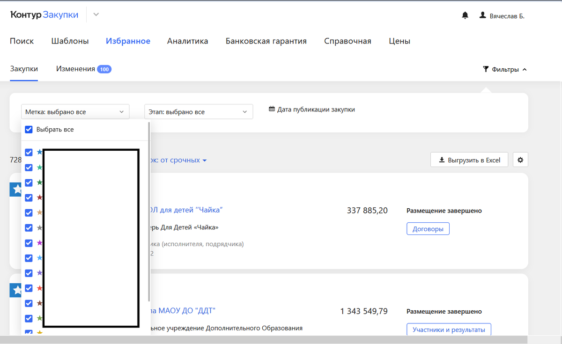Viewport: 562px width, 344px height.
Task: Open the notifications bell
Action: [x=465, y=15]
